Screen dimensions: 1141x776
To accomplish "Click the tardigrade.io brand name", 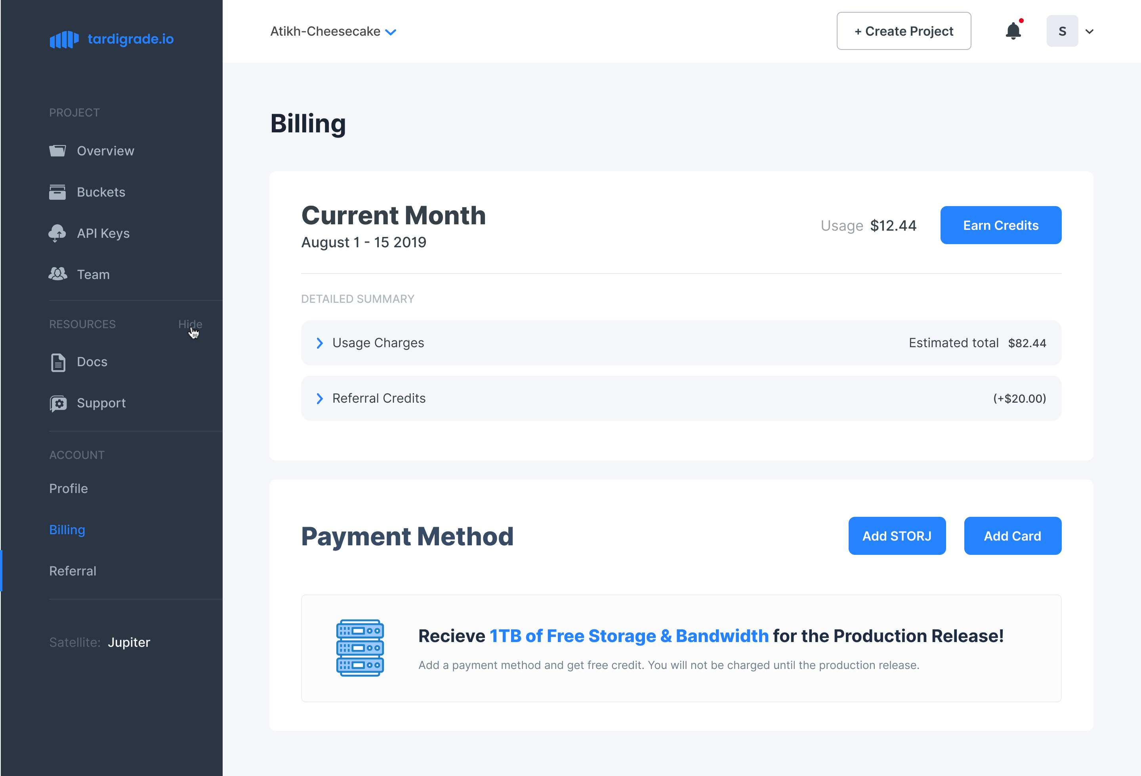I will click(x=131, y=39).
